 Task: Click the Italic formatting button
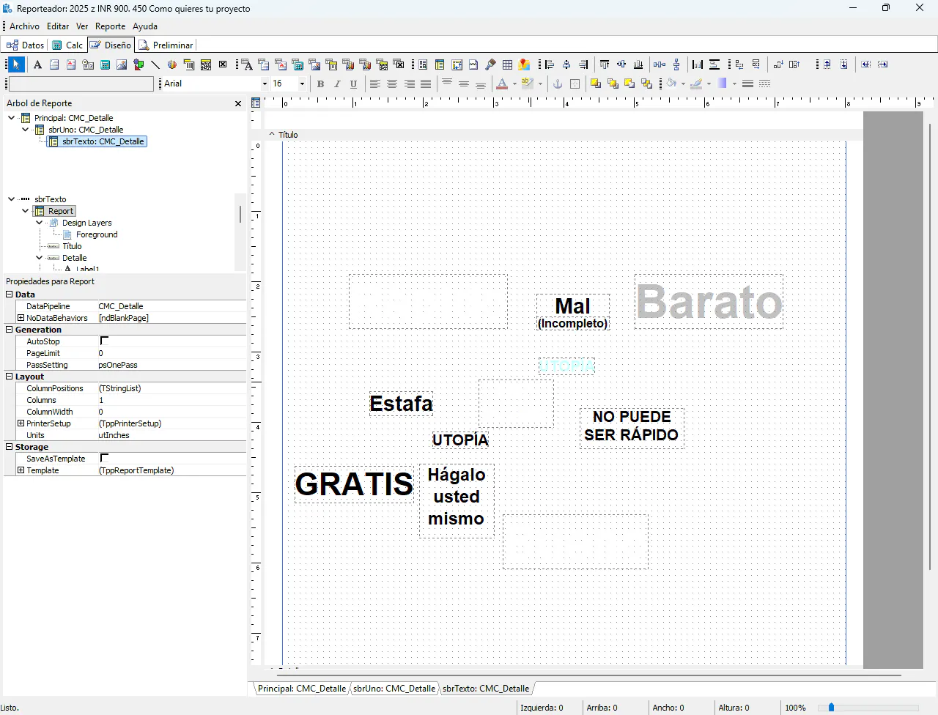click(337, 84)
